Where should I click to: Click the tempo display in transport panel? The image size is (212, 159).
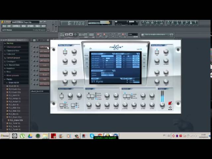(83, 35)
